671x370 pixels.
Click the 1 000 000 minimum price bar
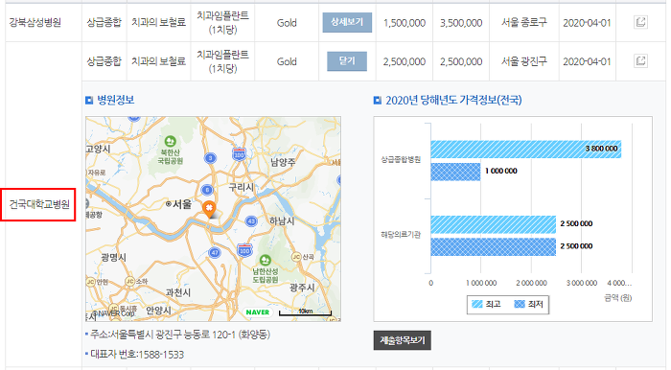(x=455, y=172)
